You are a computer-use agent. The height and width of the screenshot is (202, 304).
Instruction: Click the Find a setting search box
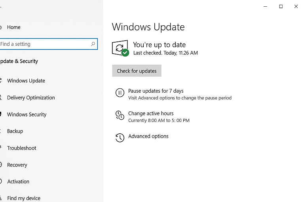48,44
